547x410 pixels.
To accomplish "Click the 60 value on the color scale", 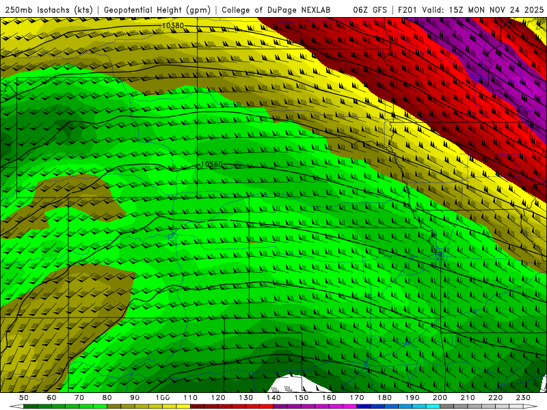I will point(52,398).
